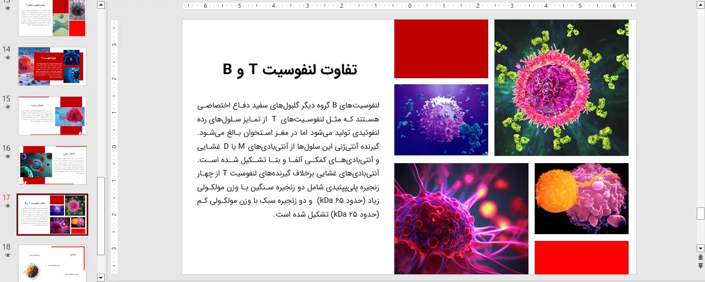Click the animation star under slide 17
The width and height of the screenshot is (705, 282).
pyautogui.click(x=7, y=206)
